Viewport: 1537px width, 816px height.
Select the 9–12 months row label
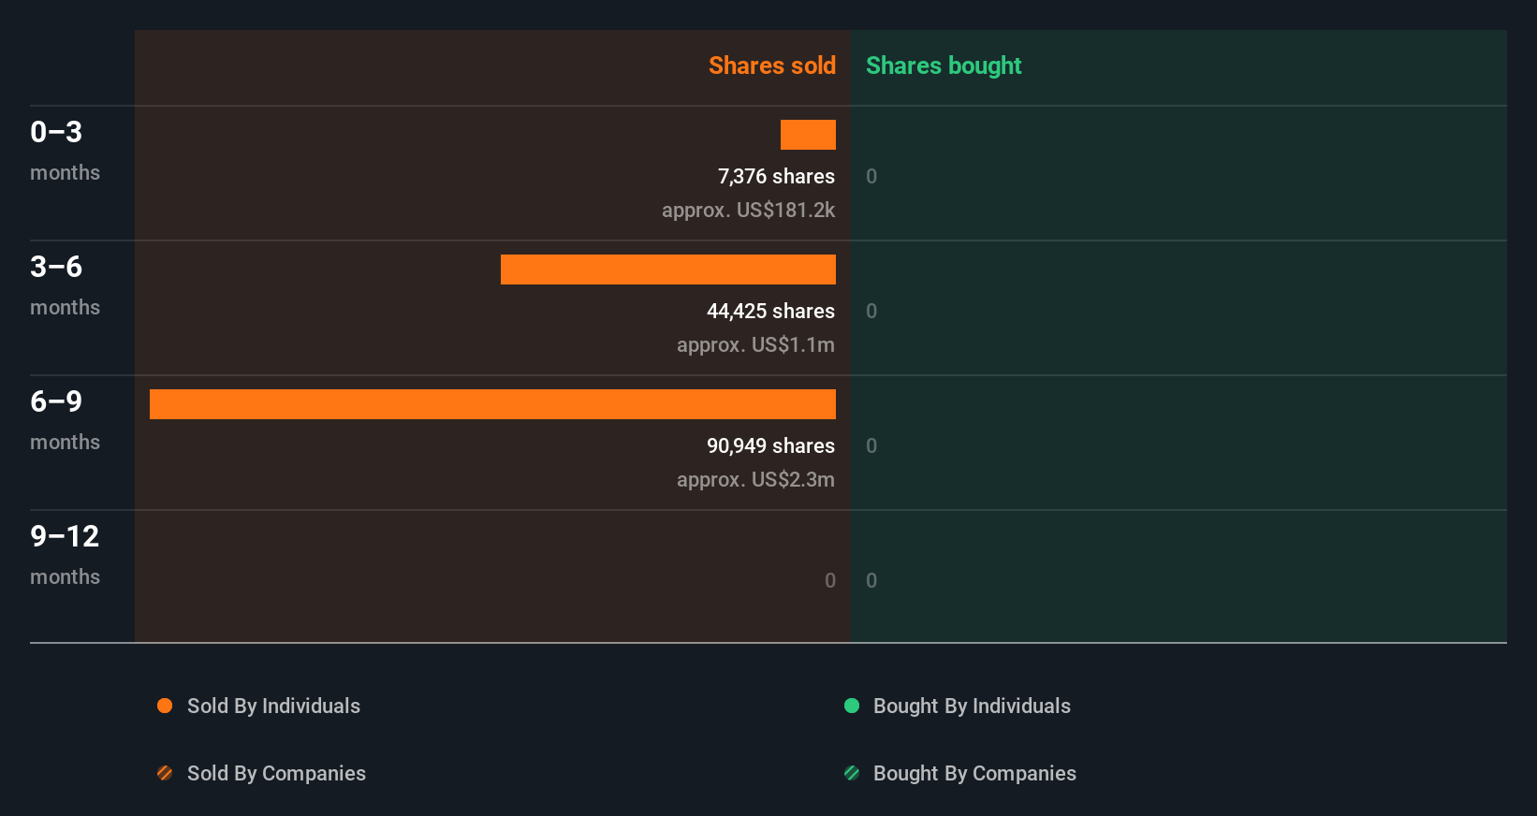point(65,554)
